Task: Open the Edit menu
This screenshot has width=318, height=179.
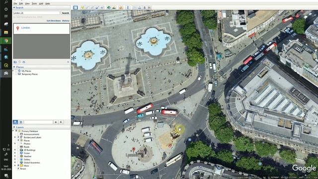Action: coord(21,3)
